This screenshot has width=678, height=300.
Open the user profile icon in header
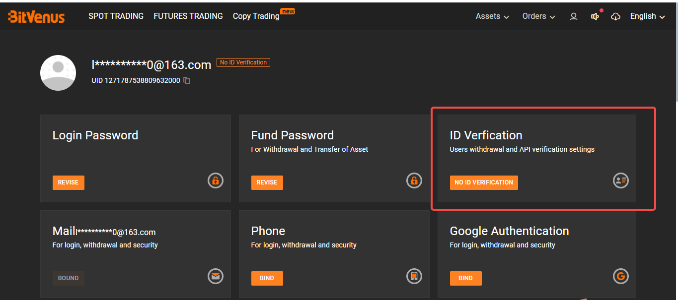tap(574, 16)
